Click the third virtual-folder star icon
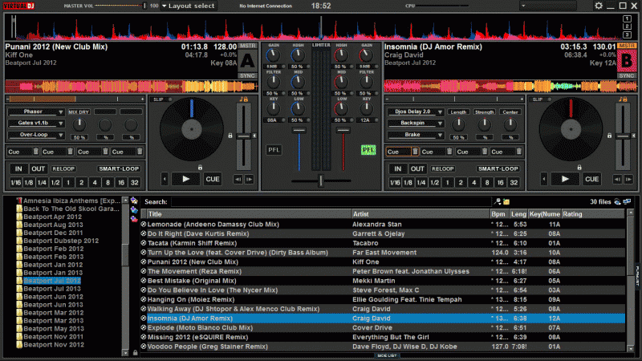642x361 pixels. [x=134, y=218]
